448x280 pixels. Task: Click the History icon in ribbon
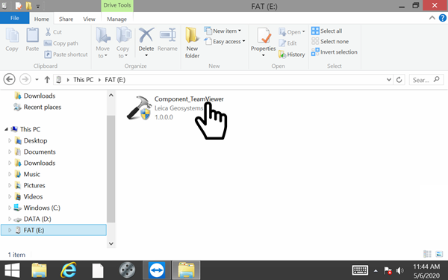tap(282, 55)
